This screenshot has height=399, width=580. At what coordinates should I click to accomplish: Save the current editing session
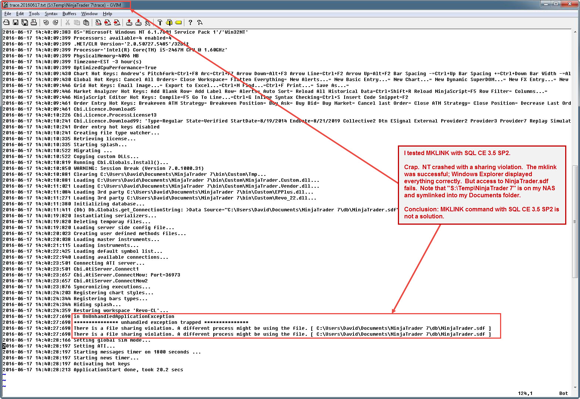coord(138,23)
